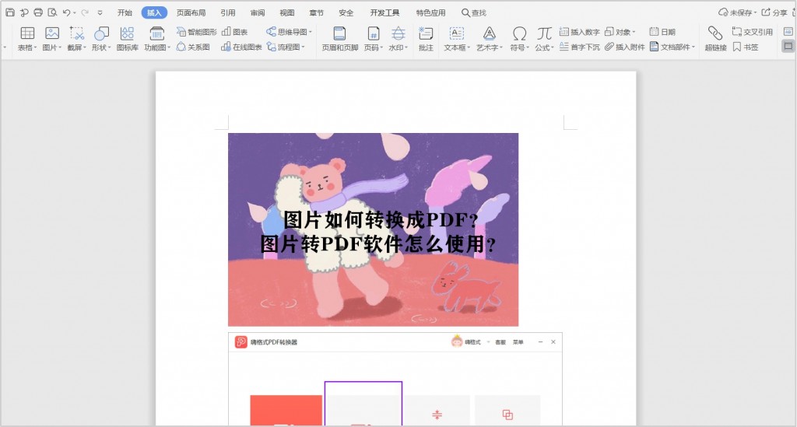Switch to the 开始 (Home) tab
Viewport: 797px width, 427px height.
pyautogui.click(x=125, y=12)
